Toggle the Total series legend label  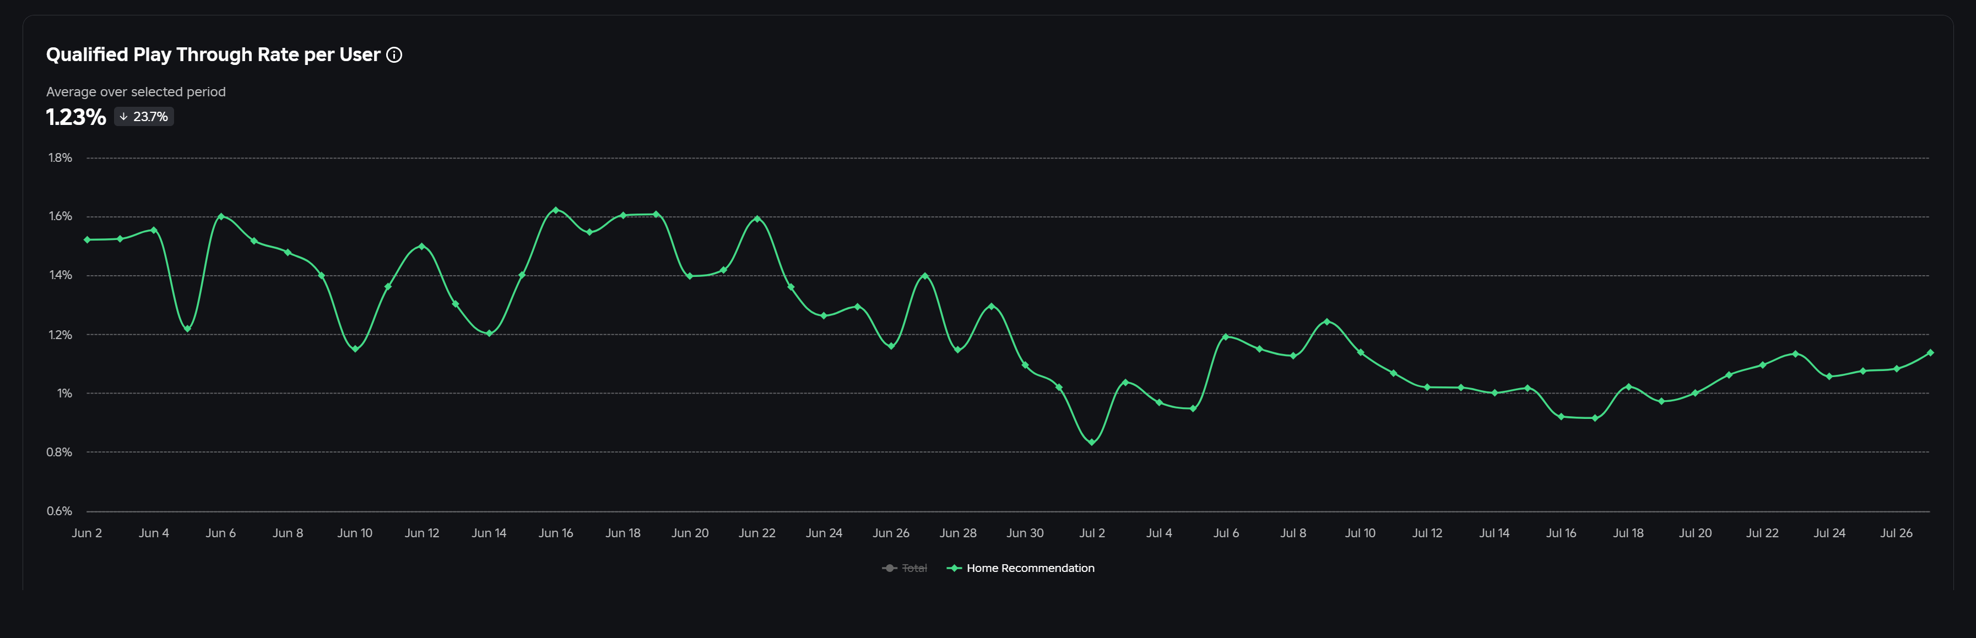[914, 568]
